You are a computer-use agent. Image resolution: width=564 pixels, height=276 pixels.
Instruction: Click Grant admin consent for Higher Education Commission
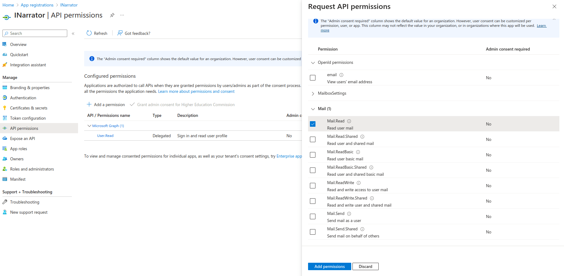(182, 105)
